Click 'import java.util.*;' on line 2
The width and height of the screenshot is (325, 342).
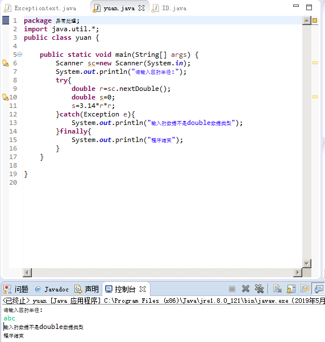[61, 29]
